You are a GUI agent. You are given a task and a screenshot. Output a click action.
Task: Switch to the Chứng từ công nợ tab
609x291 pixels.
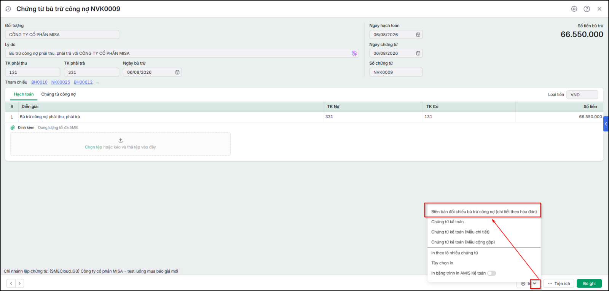coord(59,94)
